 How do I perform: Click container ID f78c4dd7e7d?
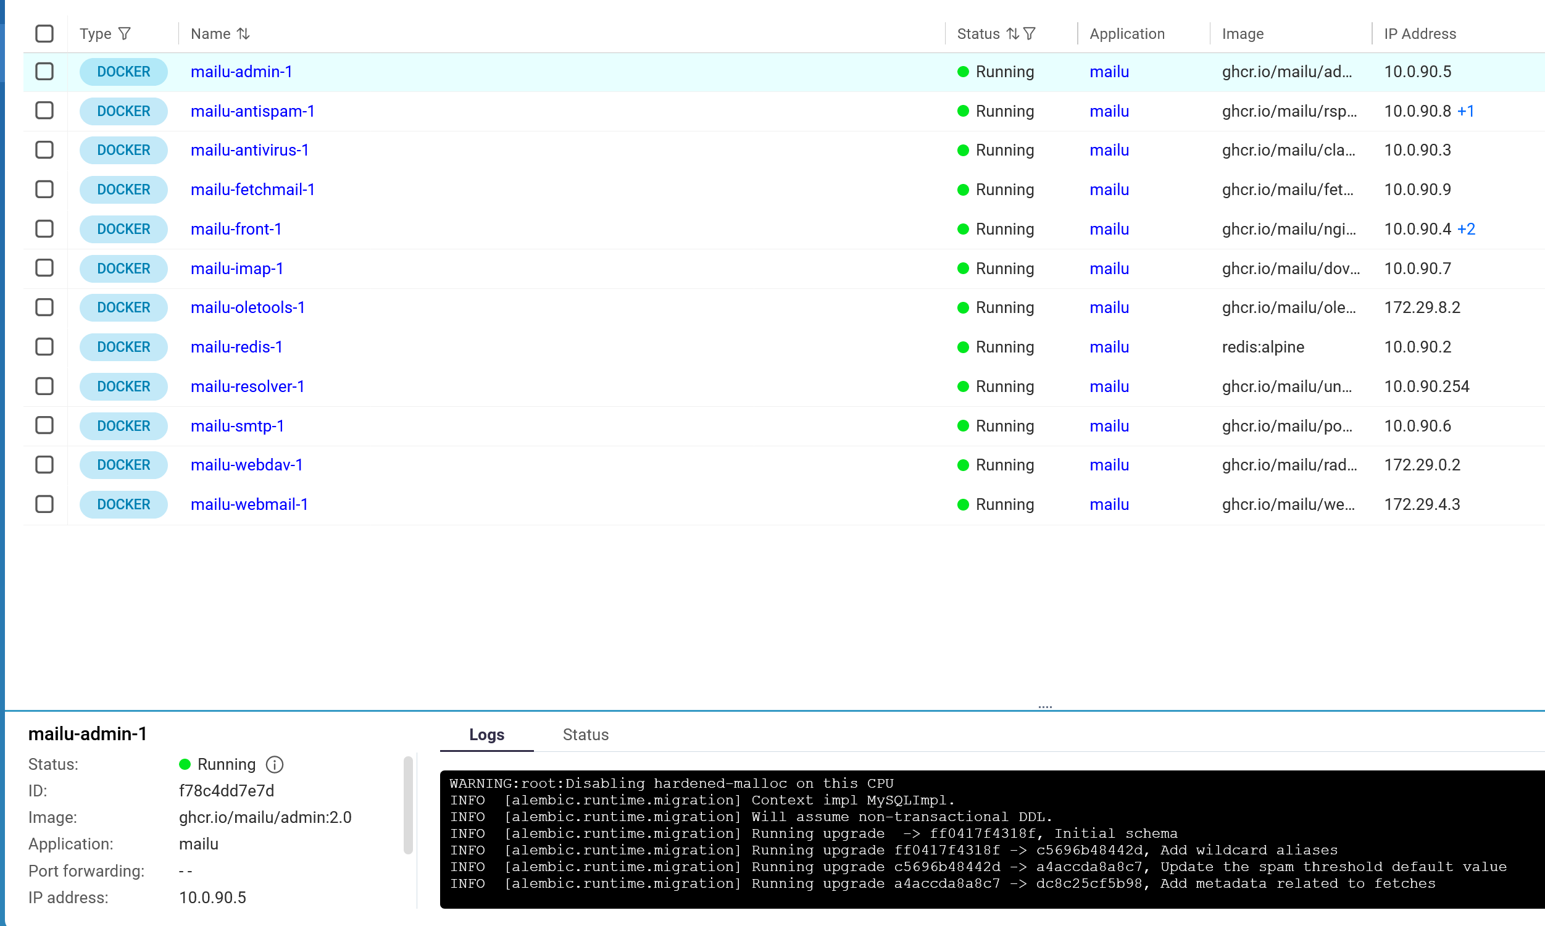[x=227, y=791]
